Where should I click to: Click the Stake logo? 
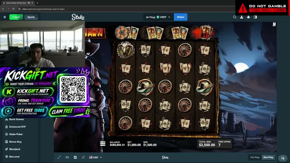[78, 17]
